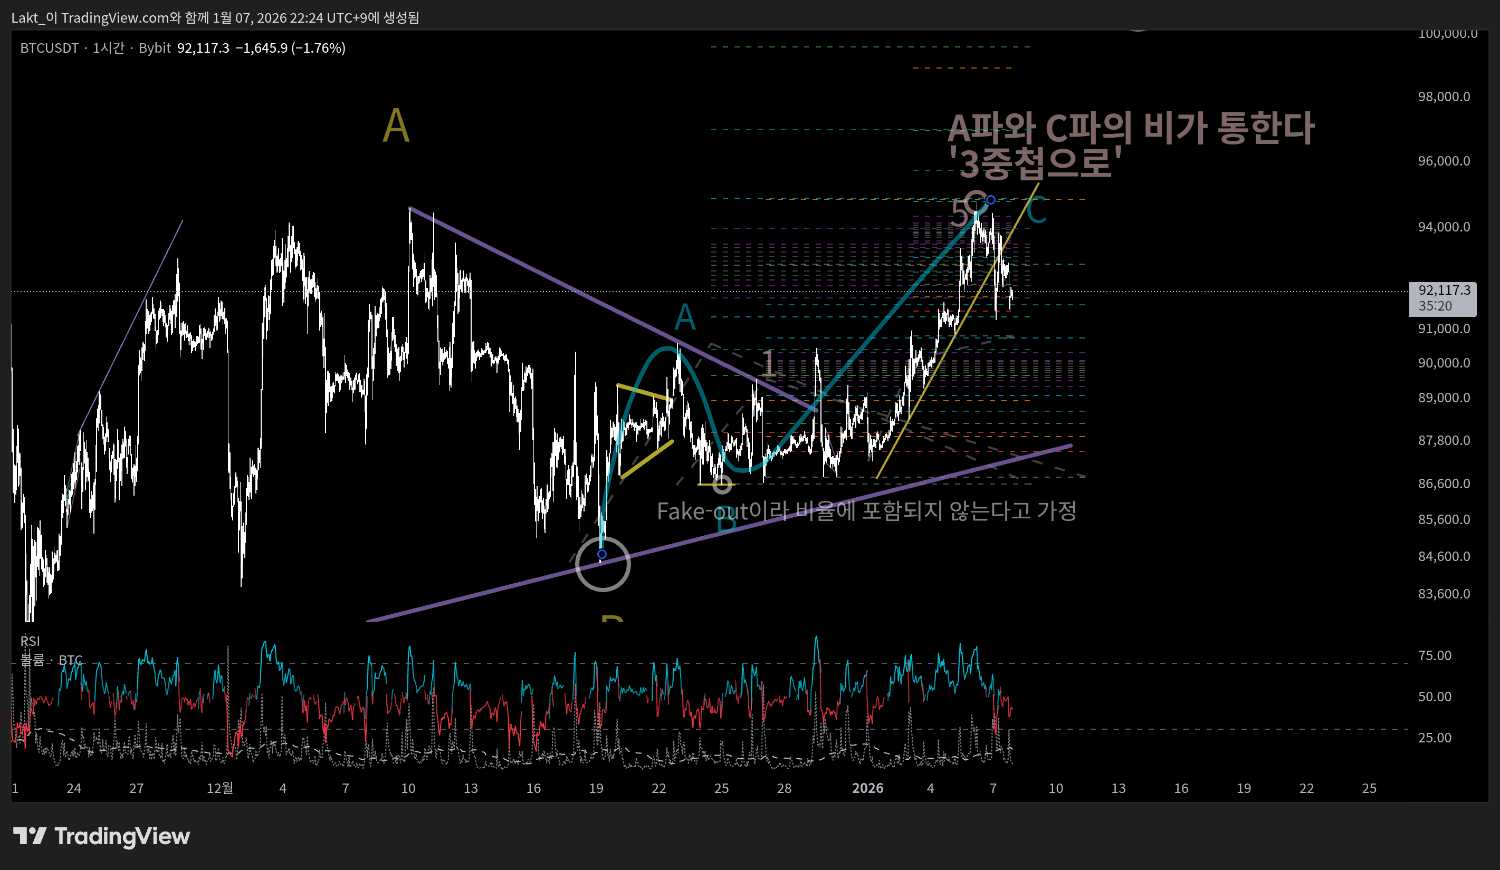Click the 94,000.0 price axis label
This screenshot has width=1500, height=870.
[1444, 227]
